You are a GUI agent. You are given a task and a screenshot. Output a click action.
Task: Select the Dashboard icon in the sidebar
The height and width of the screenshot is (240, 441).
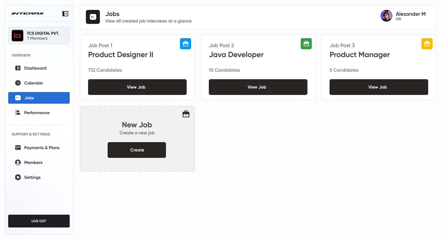coord(18,68)
